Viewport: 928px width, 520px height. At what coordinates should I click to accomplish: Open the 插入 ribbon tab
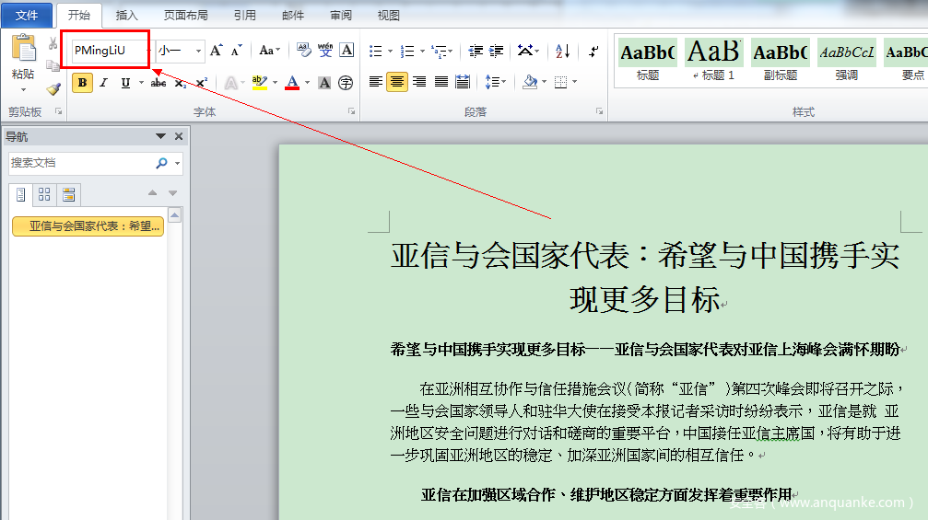[126, 16]
